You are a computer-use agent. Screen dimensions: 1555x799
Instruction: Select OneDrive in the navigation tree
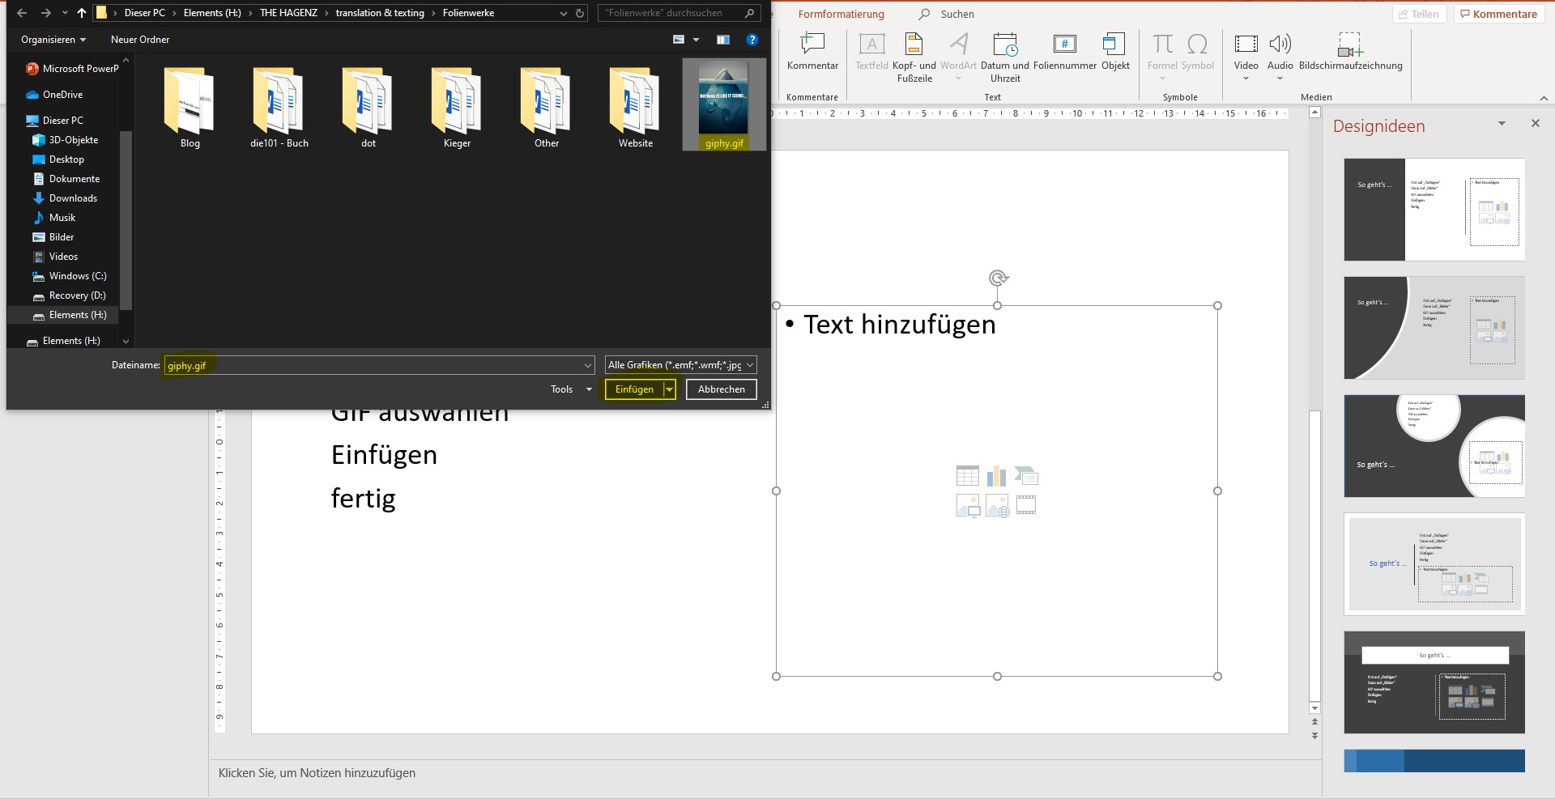62,95
